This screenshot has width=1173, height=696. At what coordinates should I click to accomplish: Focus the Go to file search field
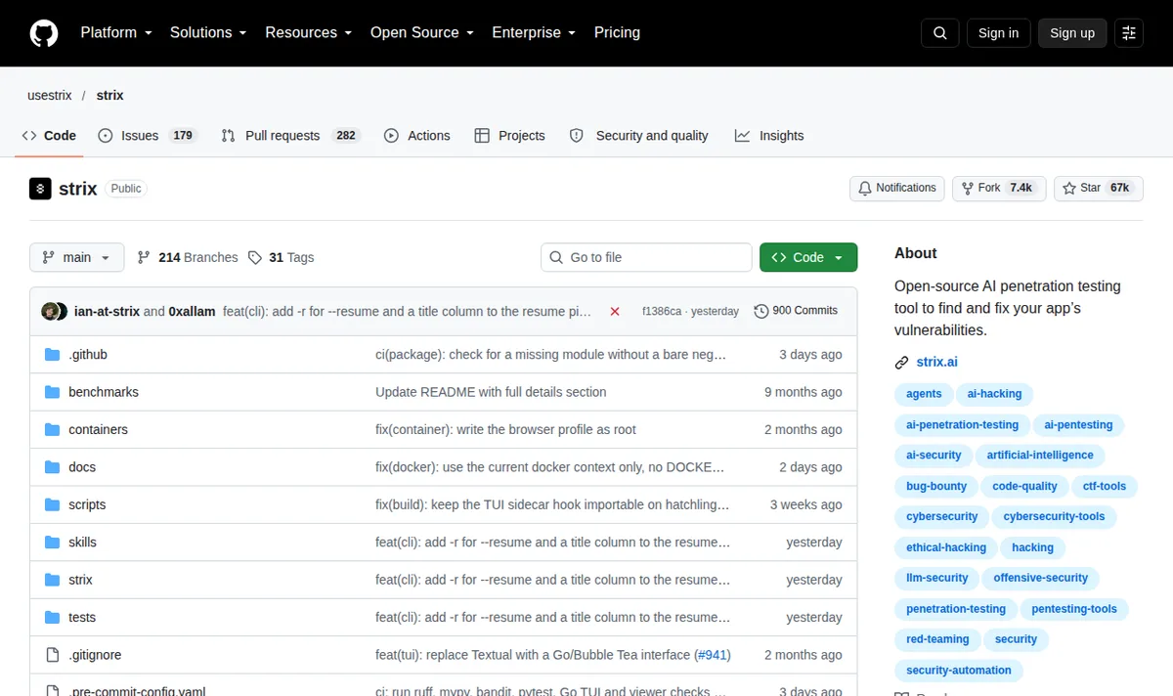tap(646, 257)
